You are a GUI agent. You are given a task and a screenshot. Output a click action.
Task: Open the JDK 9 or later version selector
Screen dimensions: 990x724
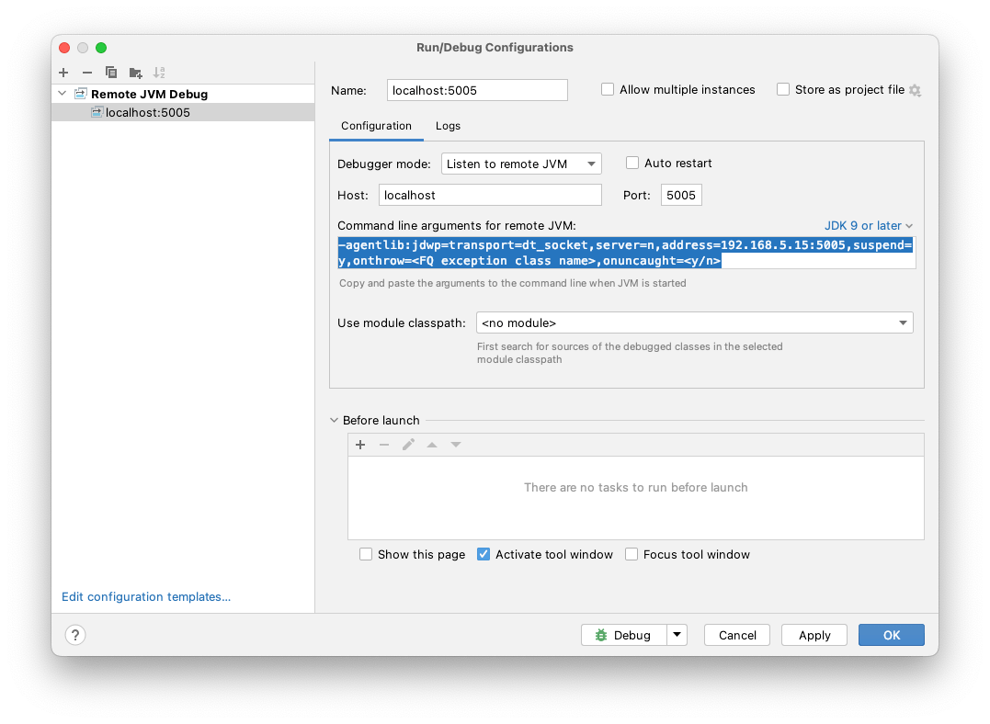tap(869, 226)
